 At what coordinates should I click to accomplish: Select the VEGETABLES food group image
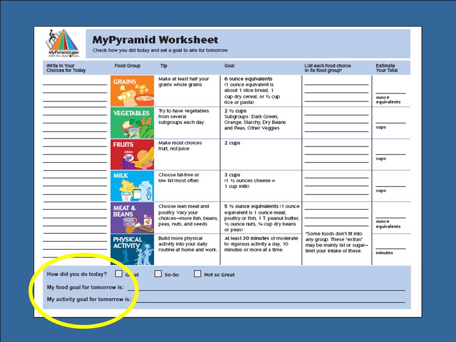pos(133,123)
